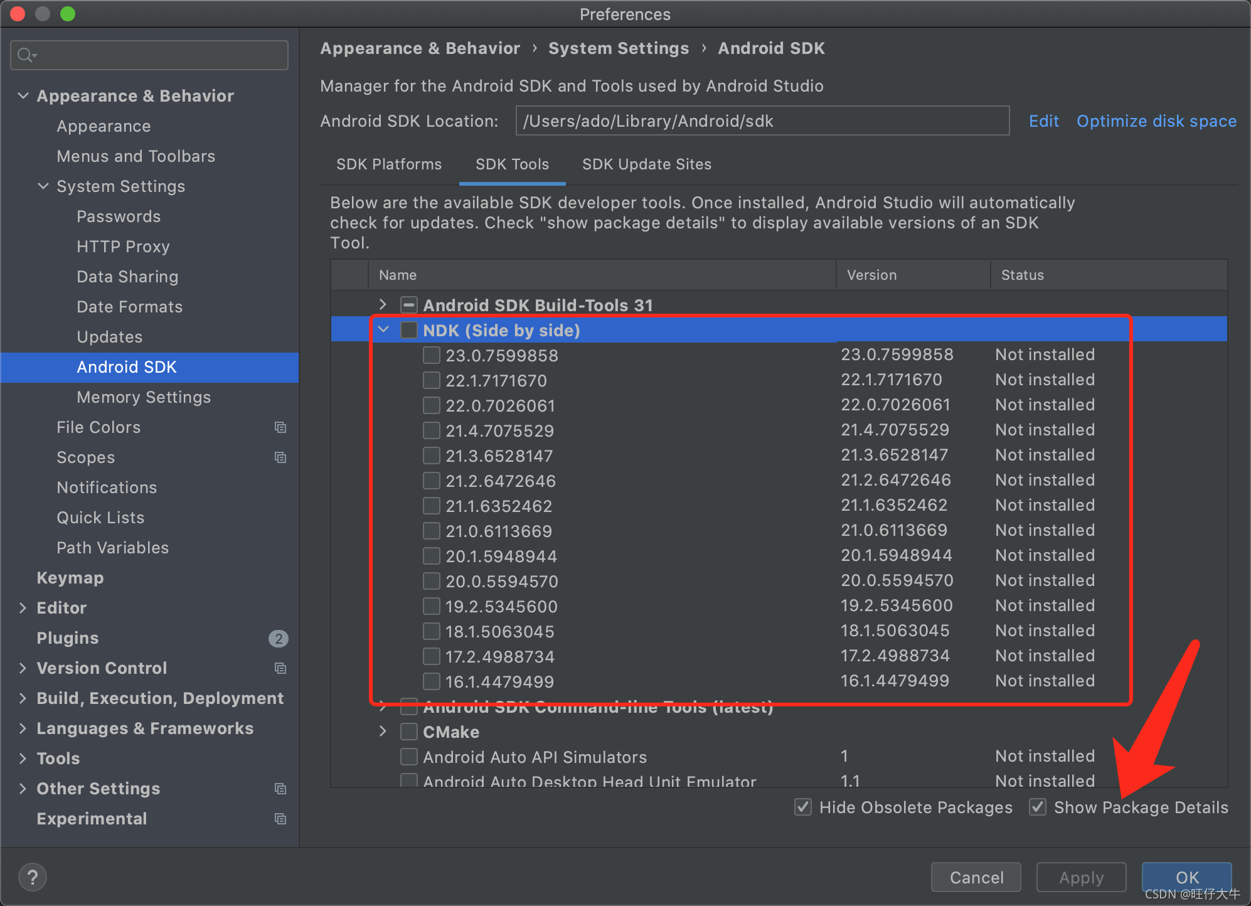
Task: Click the project-level icon beside Version Control
Action: 280,668
